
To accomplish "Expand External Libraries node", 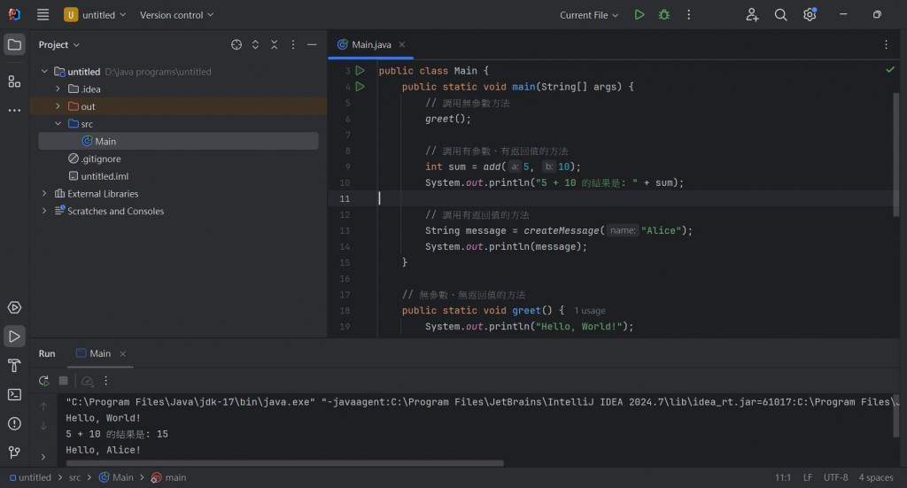I will (44, 194).
